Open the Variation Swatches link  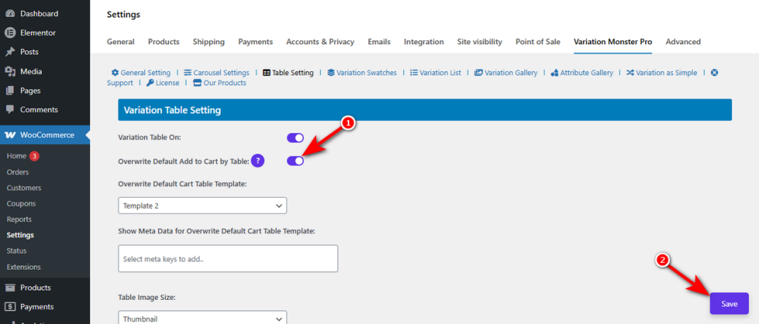tap(366, 73)
